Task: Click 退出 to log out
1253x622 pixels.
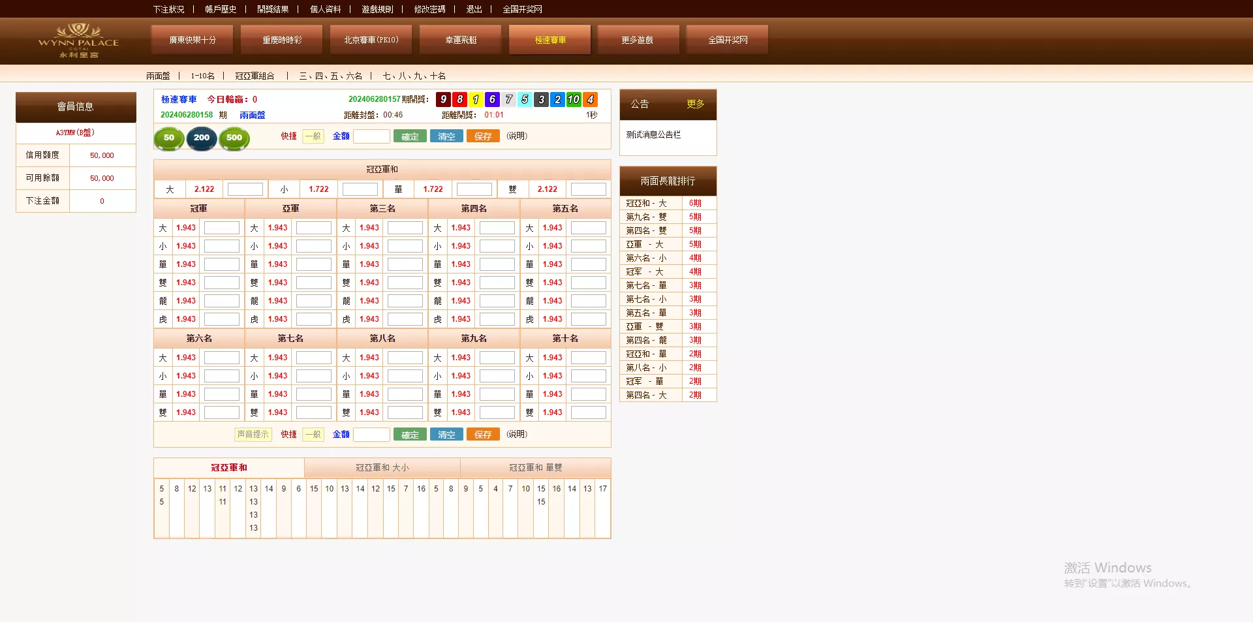Action: click(x=474, y=9)
